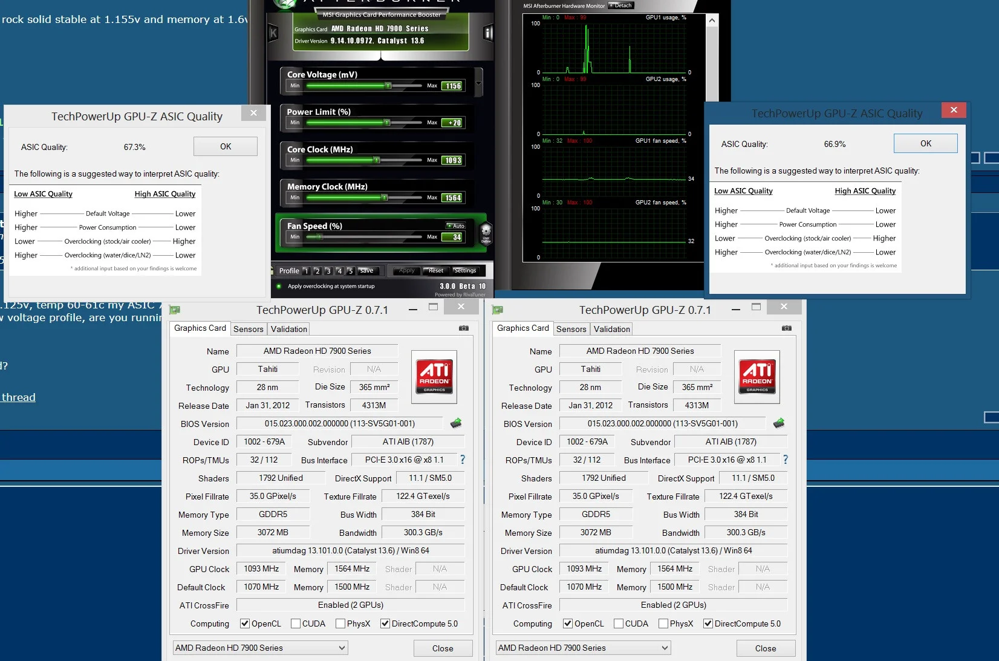Image resolution: width=999 pixels, height=661 pixels.
Task: Click camera screenshot icon in left GPU-Z
Action: 464,328
